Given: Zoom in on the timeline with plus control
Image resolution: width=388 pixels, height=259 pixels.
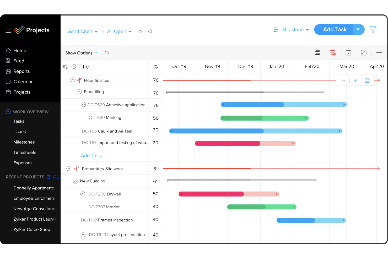Looking at the screenshot, I should 355,80.
